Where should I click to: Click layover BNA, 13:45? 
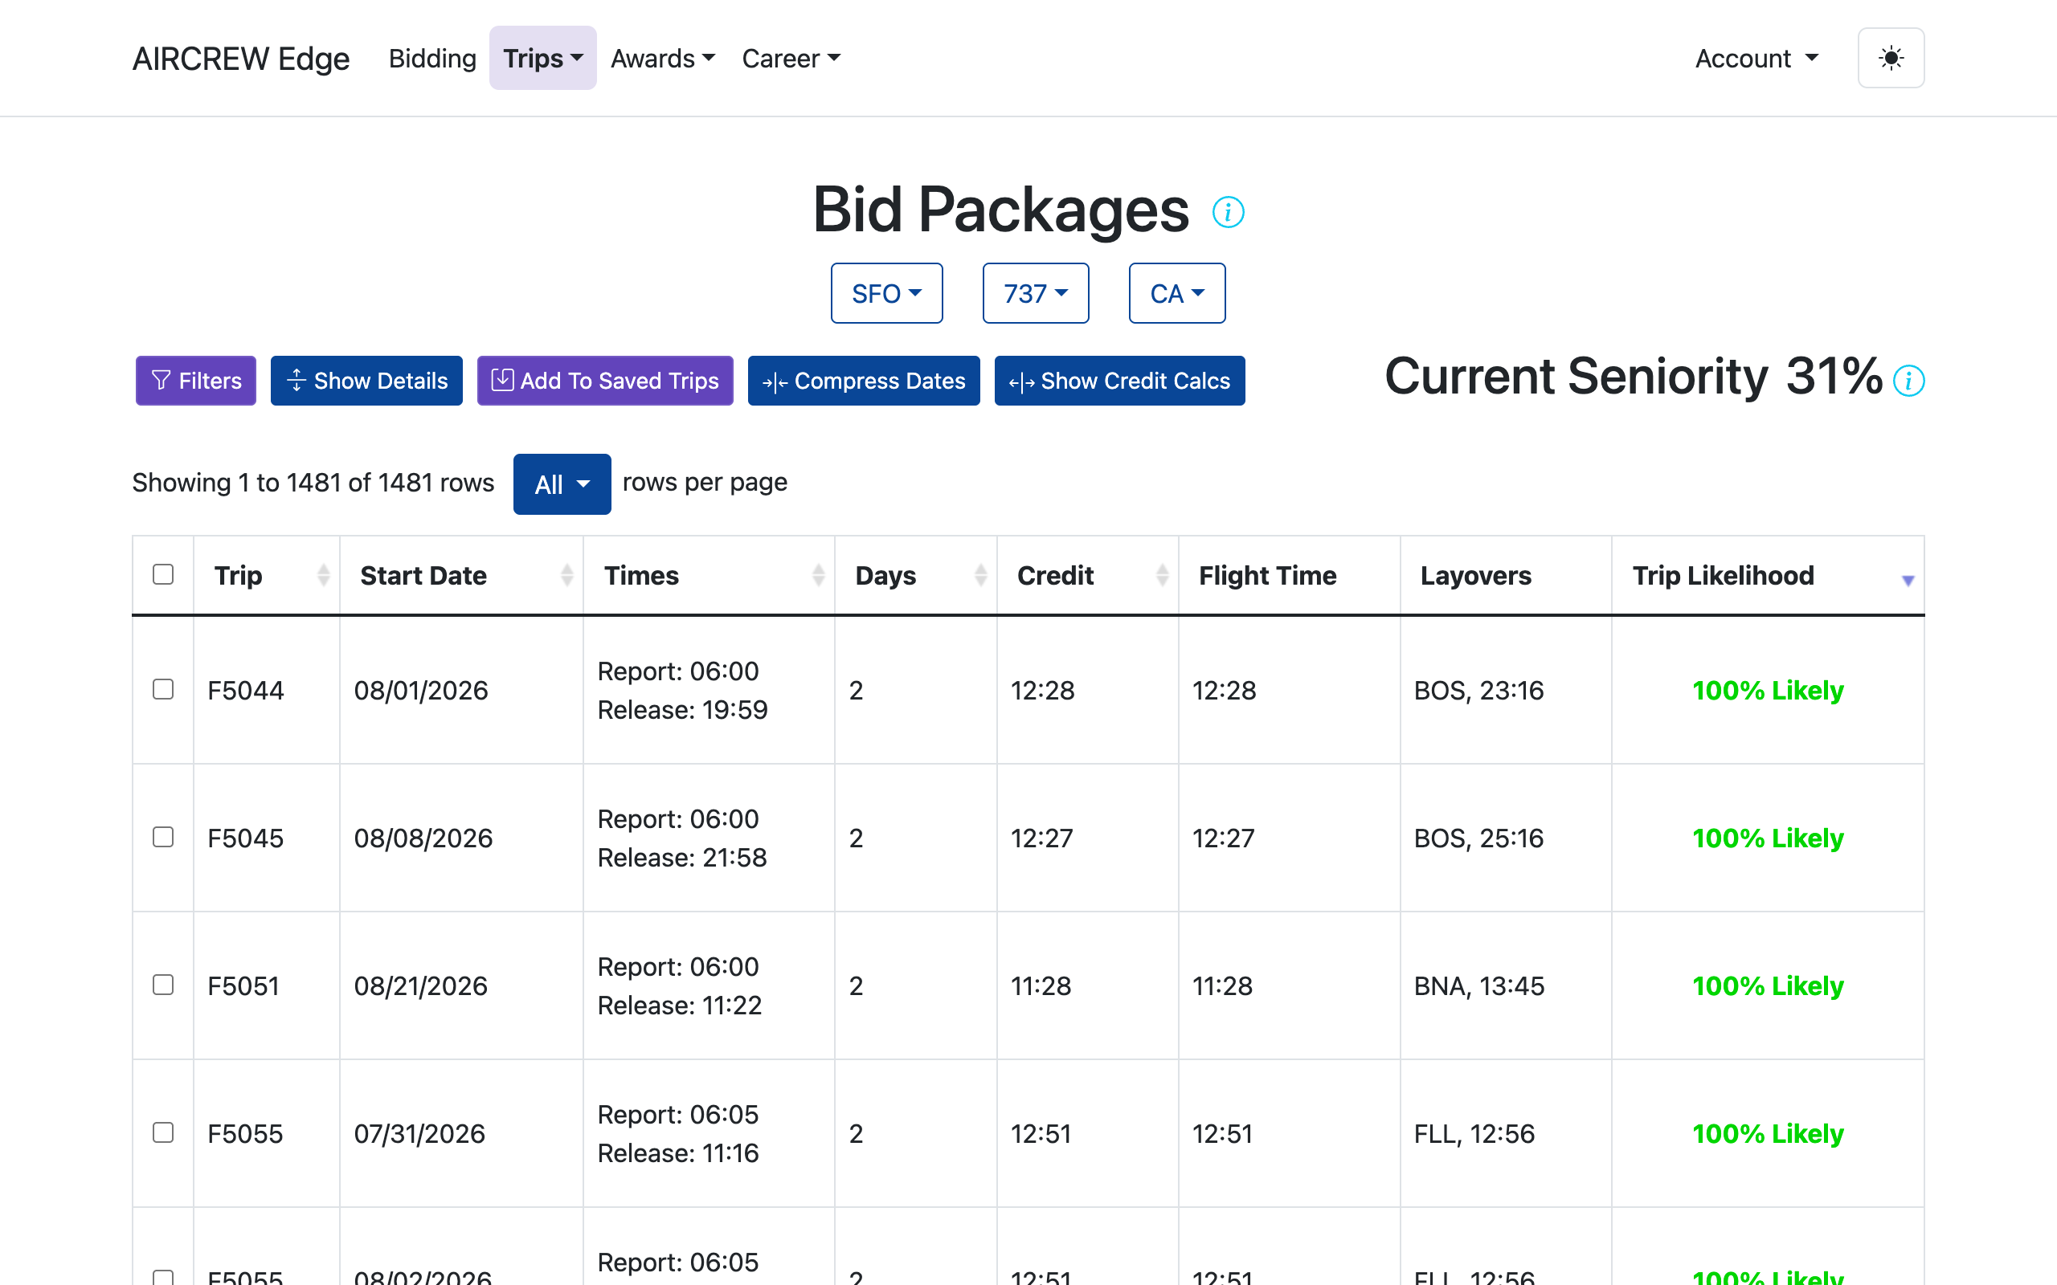click(x=1479, y=986)
